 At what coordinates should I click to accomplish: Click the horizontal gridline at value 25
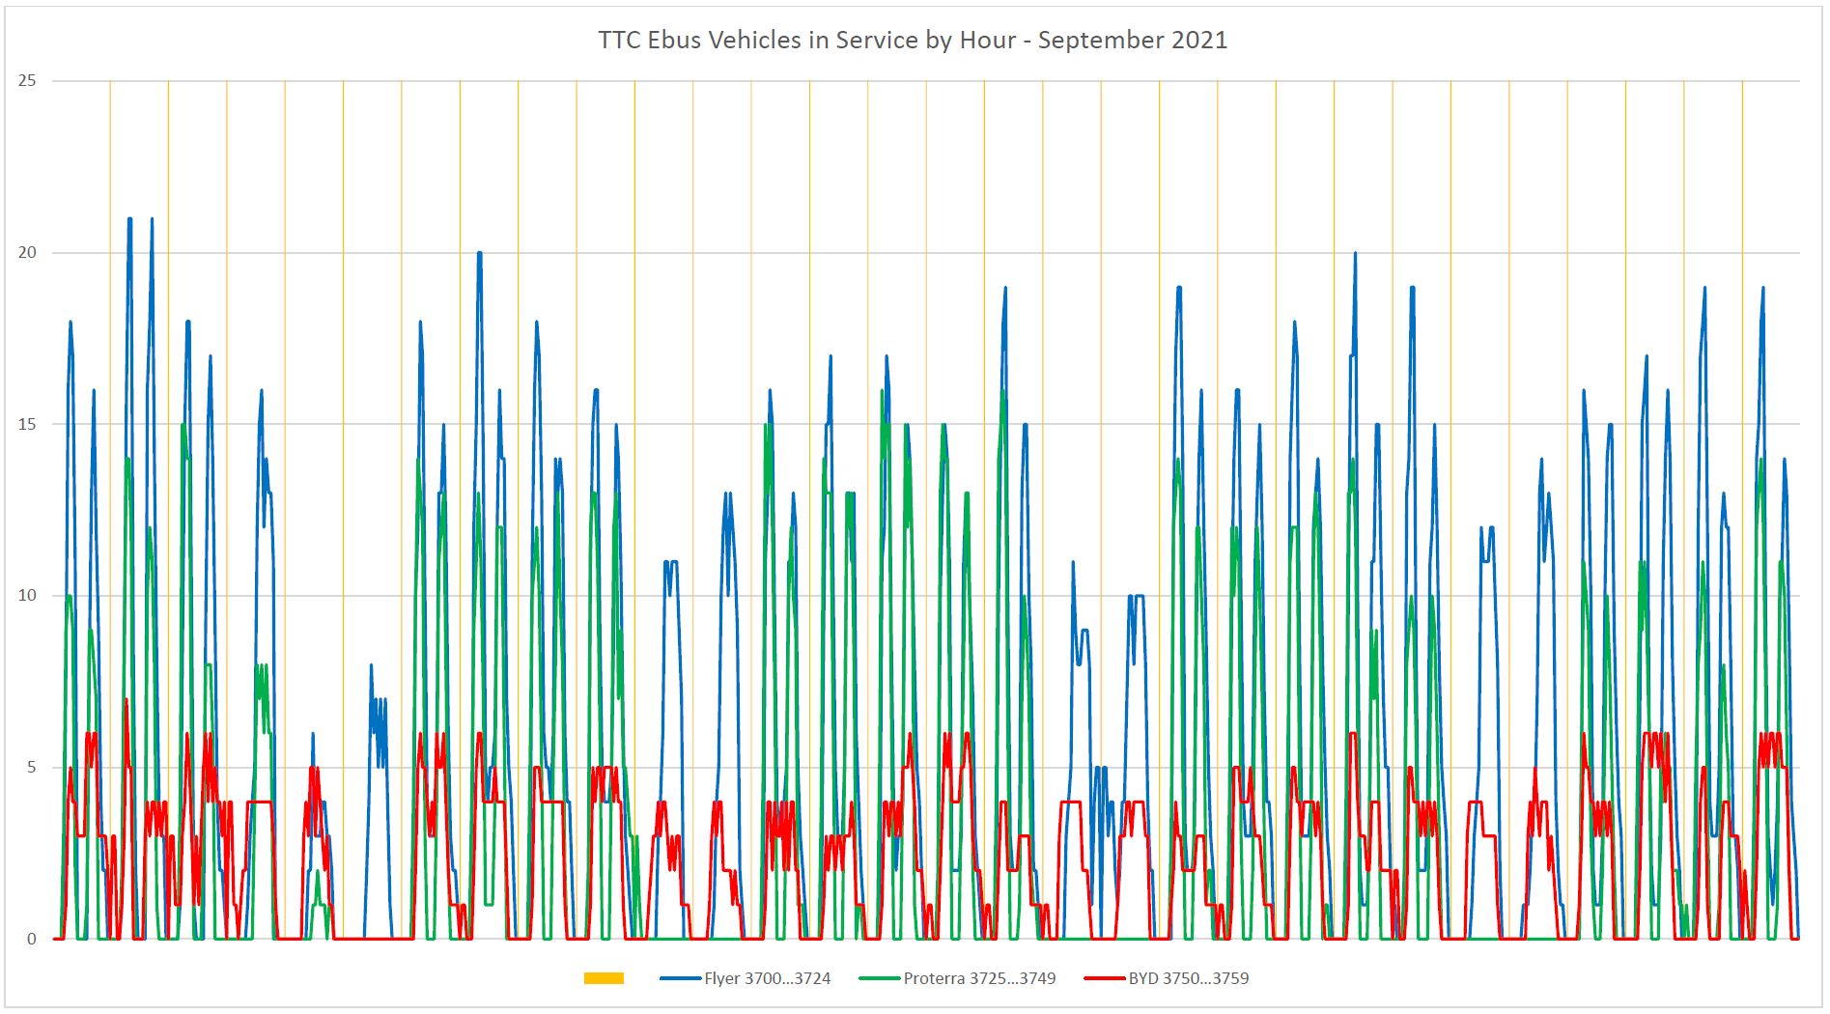[x=927, y=81]
